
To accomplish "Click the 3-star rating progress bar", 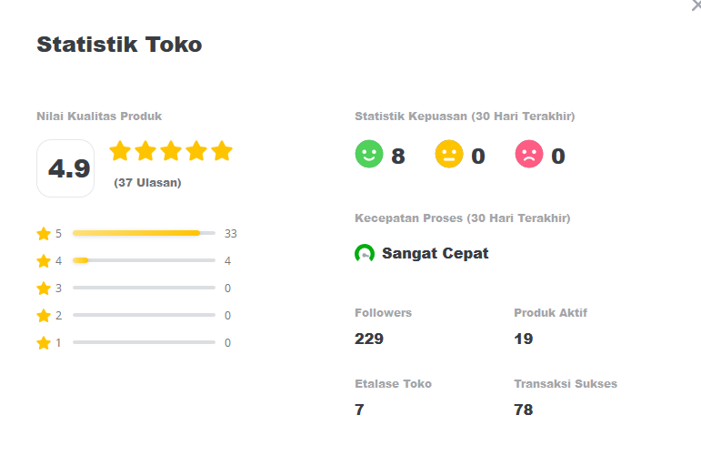I will click(144, 289).
